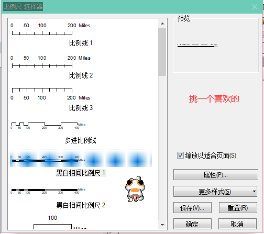
Task: Select the 比例线 1 scale bar style
Action: pos(50,29)
